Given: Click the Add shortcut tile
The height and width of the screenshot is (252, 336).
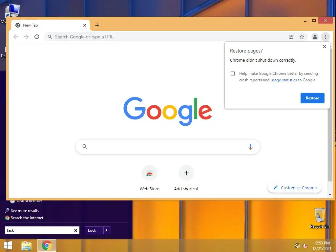Looking at the screenshot, I should point(186,178).
